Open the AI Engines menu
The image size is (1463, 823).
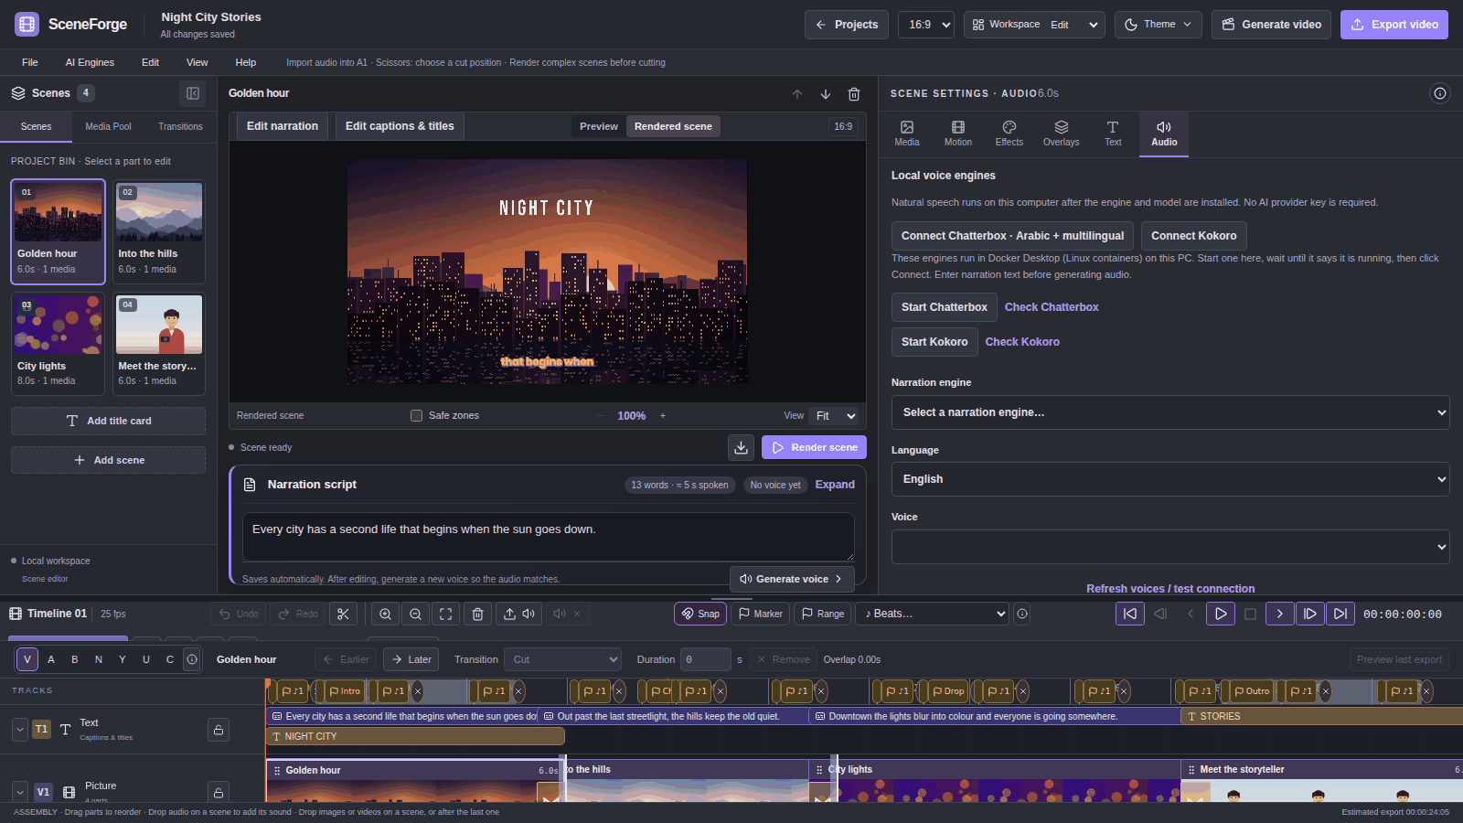(x=90, y=62)
